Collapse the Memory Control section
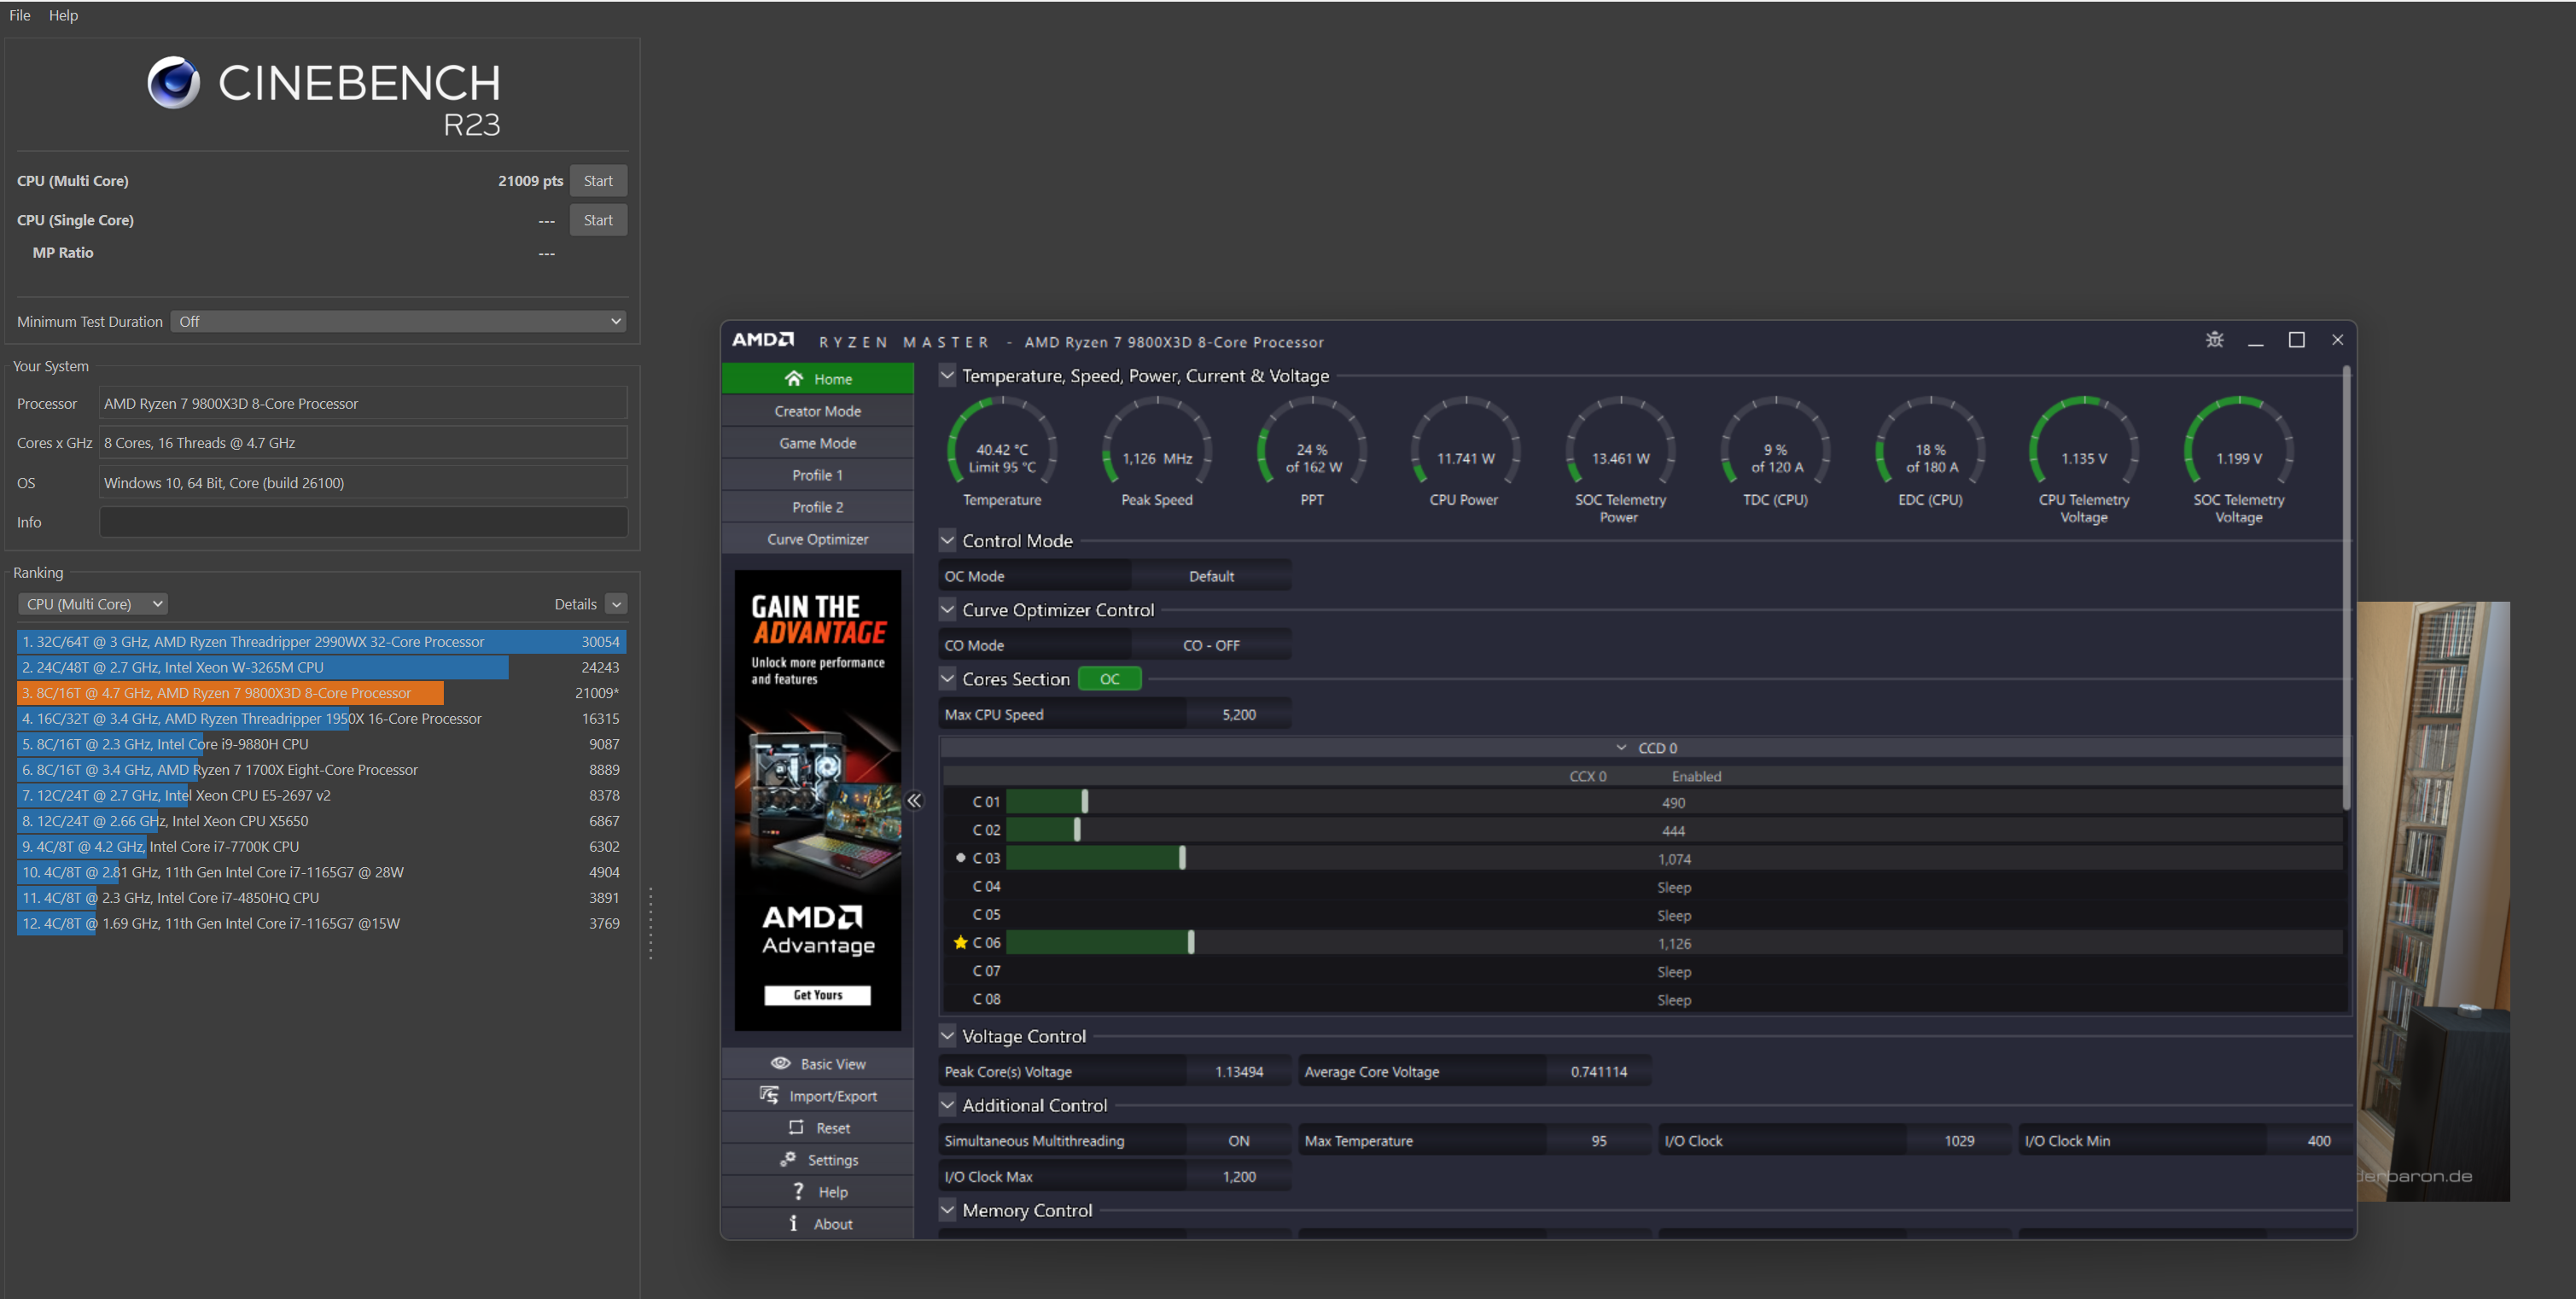This screenshot has width=2576, height=1299. pos(947,1210)
